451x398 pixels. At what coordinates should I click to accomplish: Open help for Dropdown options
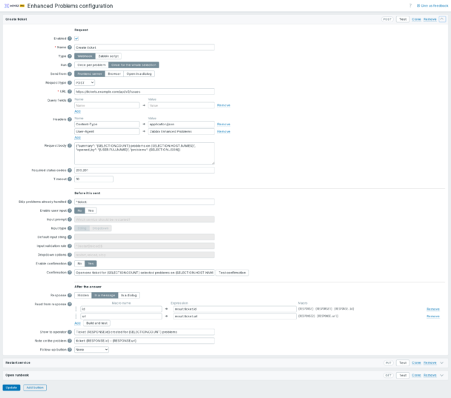pos(70,255)
